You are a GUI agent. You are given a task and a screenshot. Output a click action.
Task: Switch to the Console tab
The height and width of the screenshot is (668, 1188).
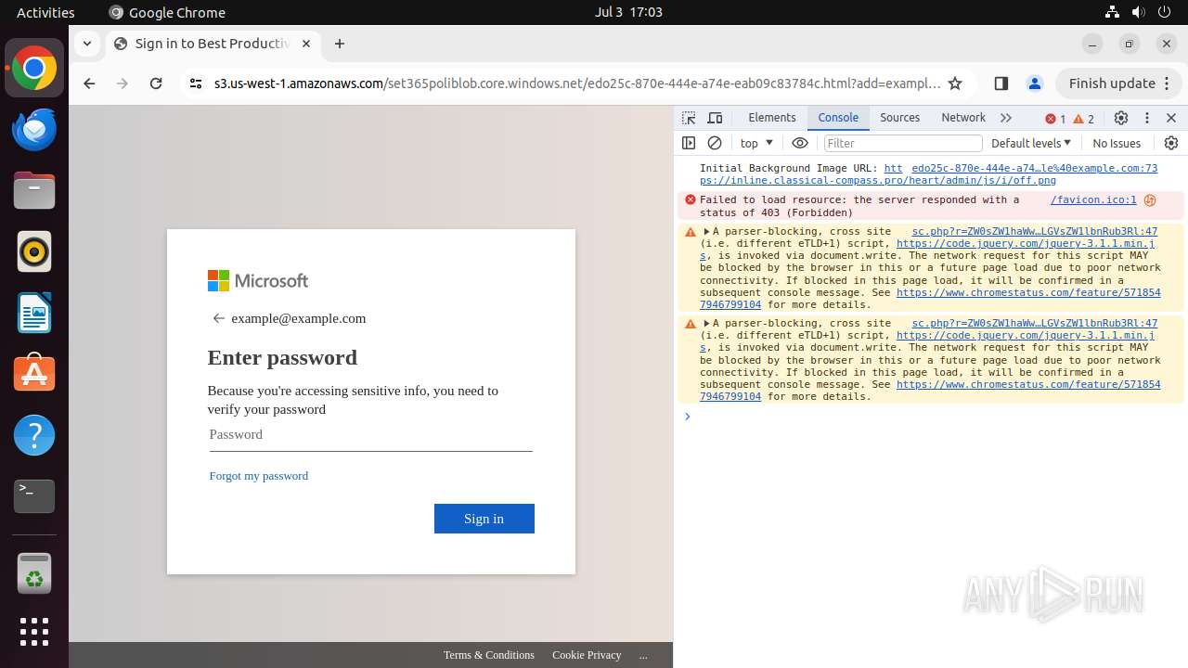click(838, 118)
